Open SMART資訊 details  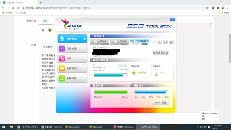[161, 103]
